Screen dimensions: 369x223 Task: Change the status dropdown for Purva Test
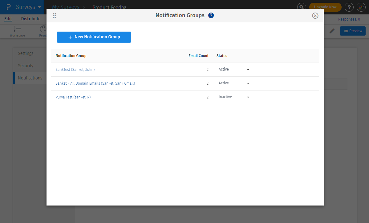248,97
